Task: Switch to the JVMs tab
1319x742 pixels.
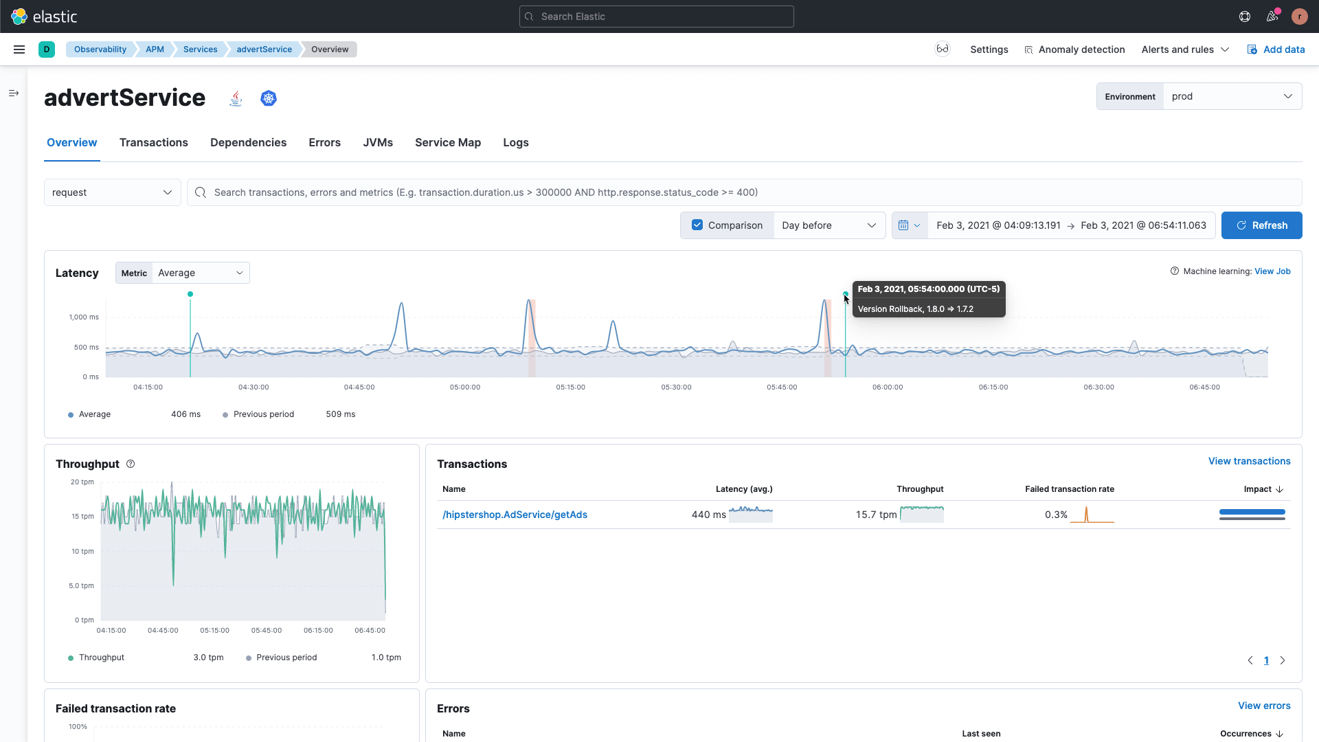Action: tap(378, 142)
